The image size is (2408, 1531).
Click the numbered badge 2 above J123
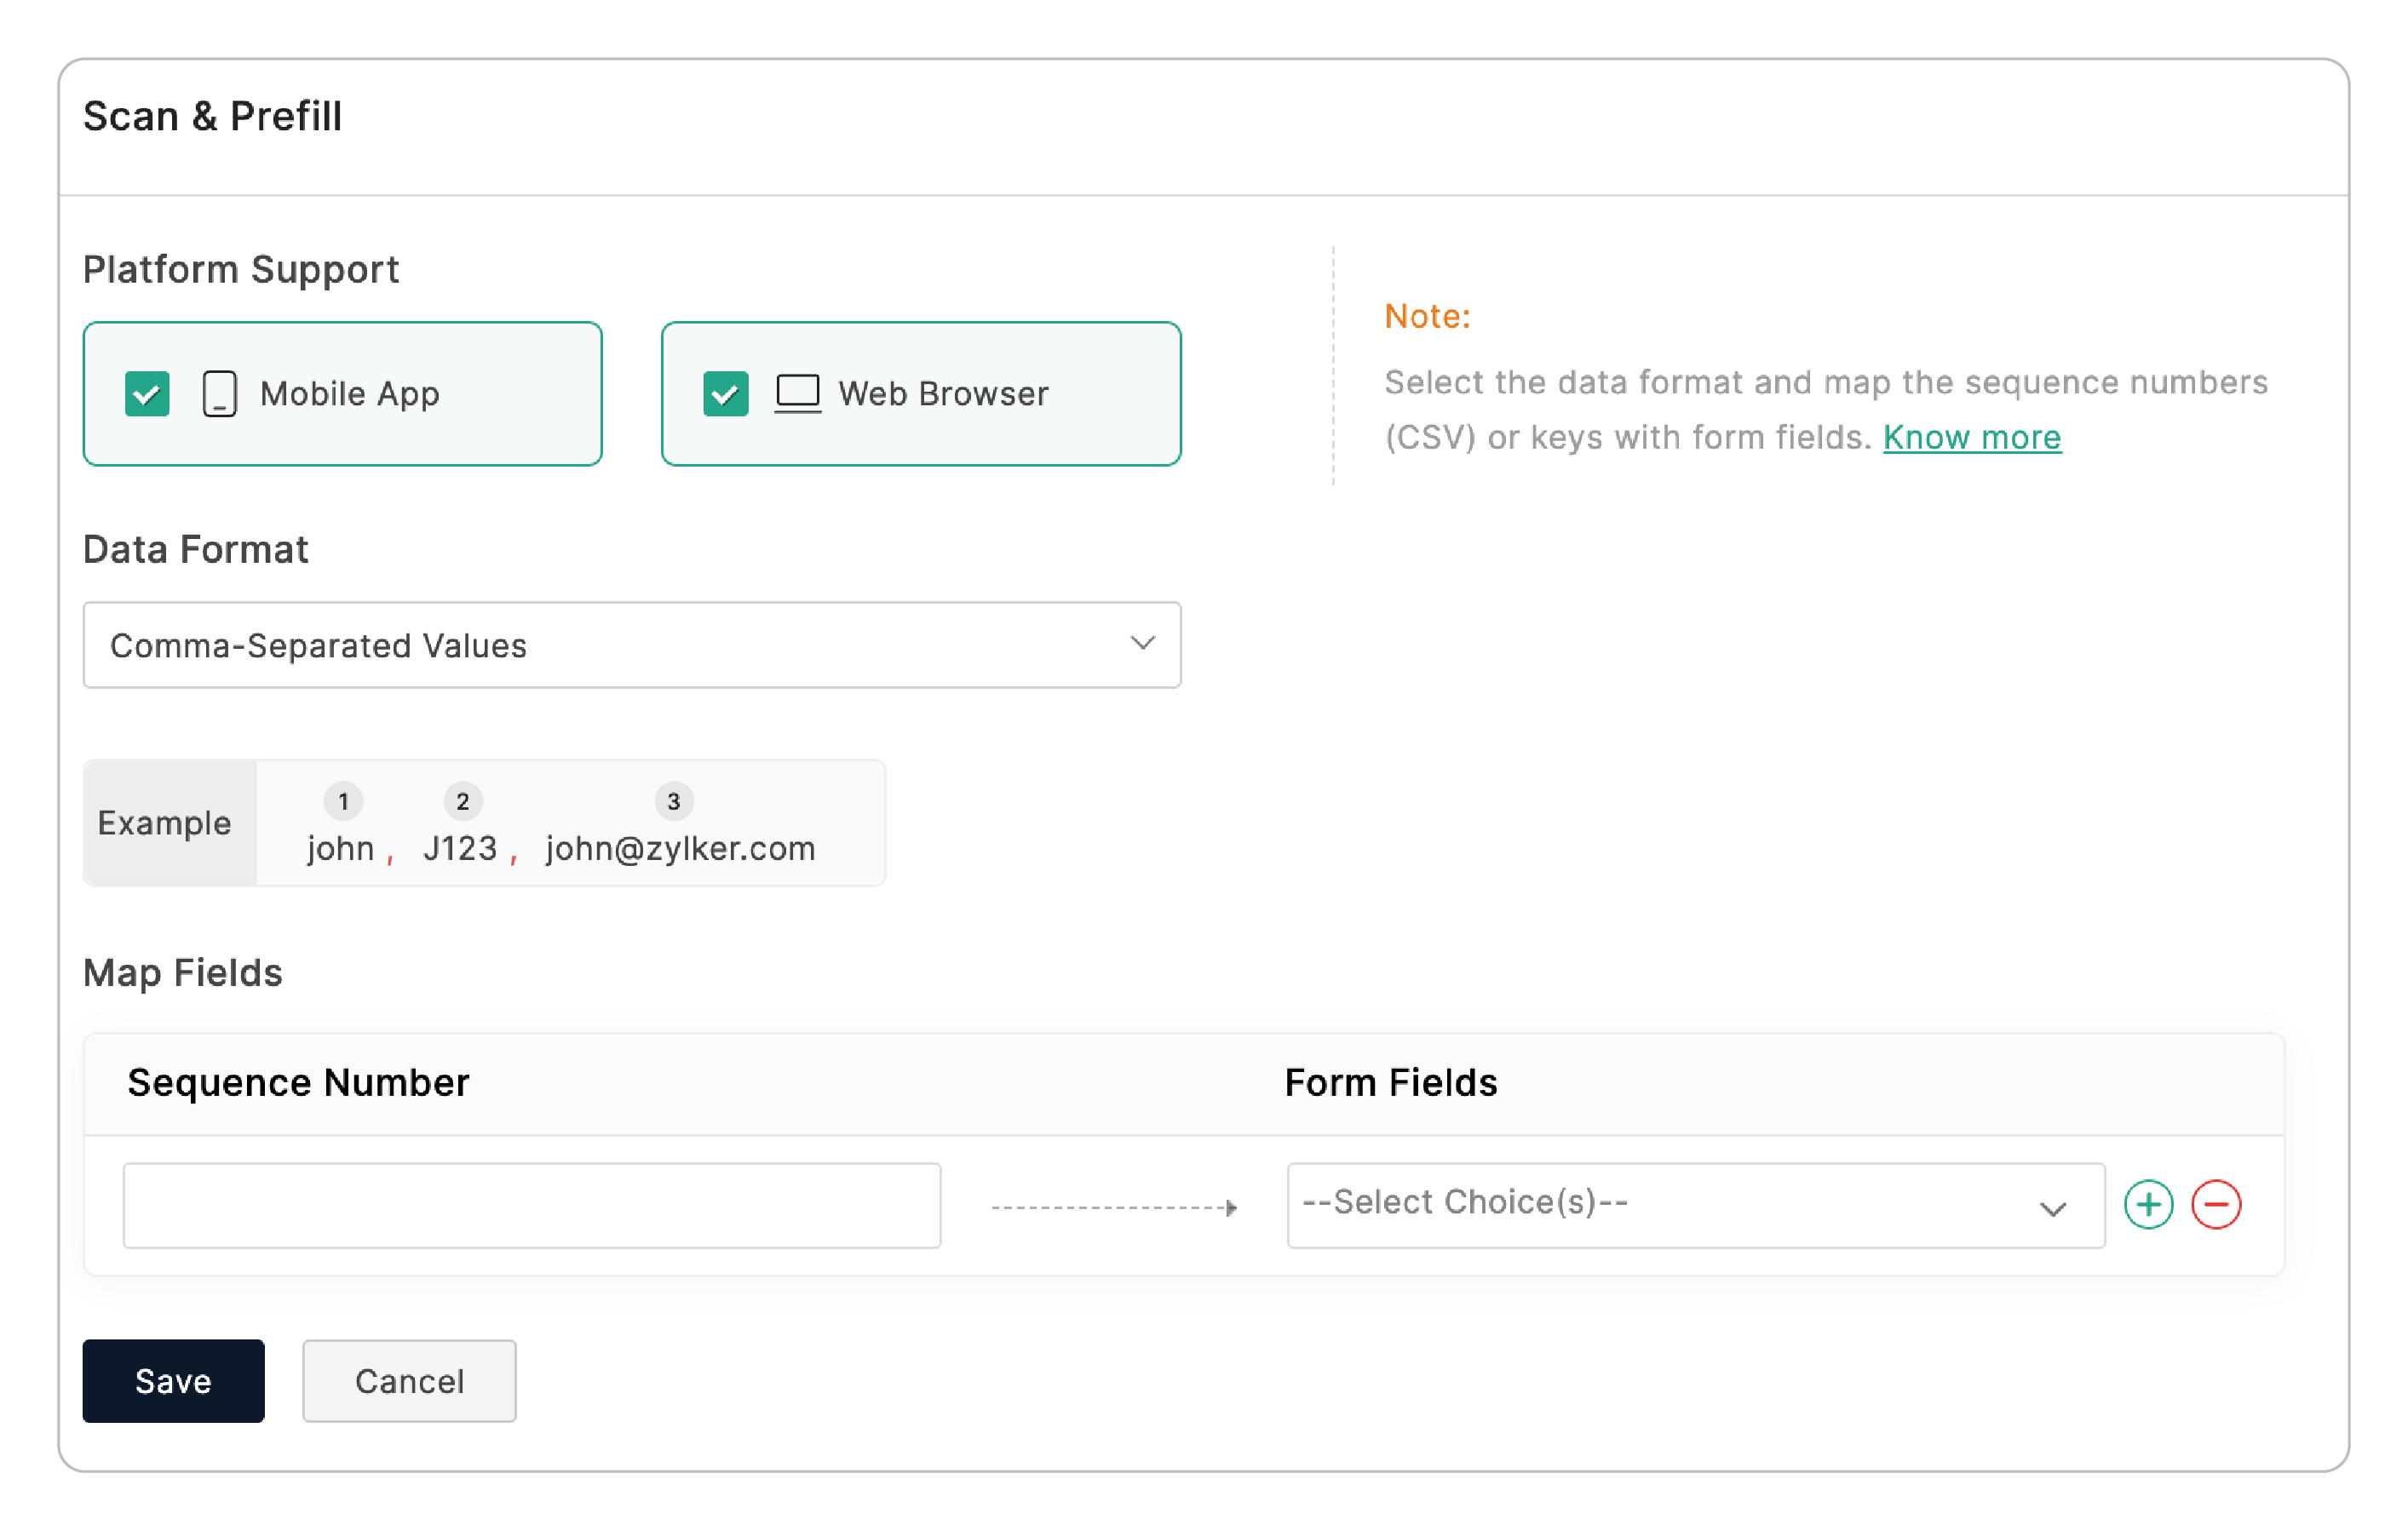463,800
